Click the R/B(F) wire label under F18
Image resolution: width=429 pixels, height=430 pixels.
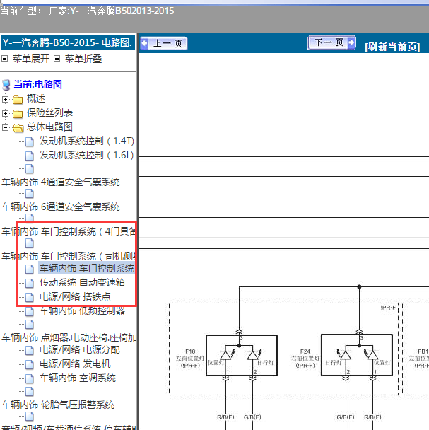click(x=225, y=417)
